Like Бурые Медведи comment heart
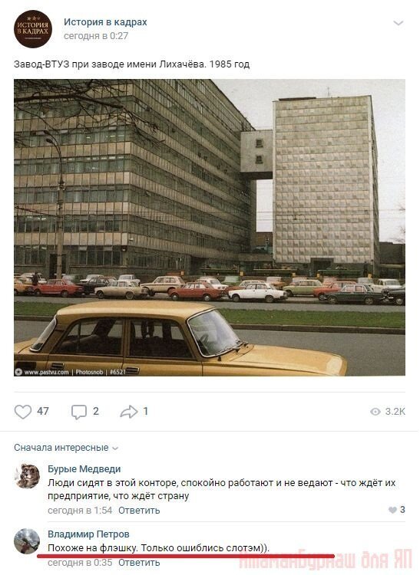 (x=392, y=510)
